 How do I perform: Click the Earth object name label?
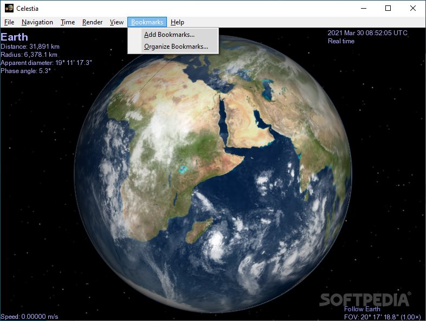point(15,37)
